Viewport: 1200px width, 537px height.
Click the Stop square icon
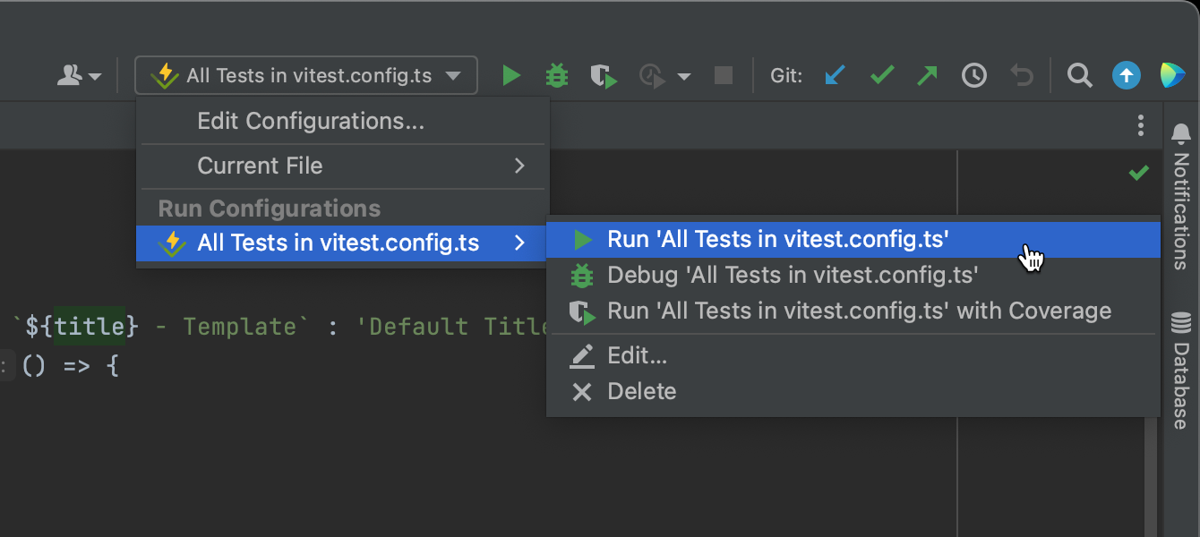point(724,76)
